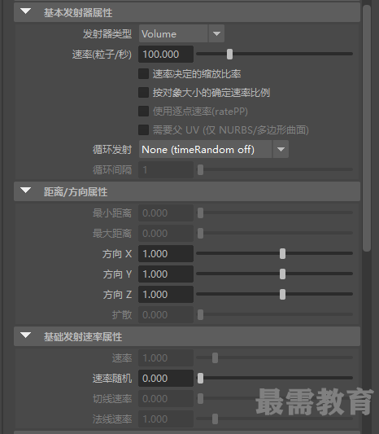This screenshot has width=379, height=434.
Task: Click the 法线速率 value field
Action: pyautogui.click(x=166, y=419)
